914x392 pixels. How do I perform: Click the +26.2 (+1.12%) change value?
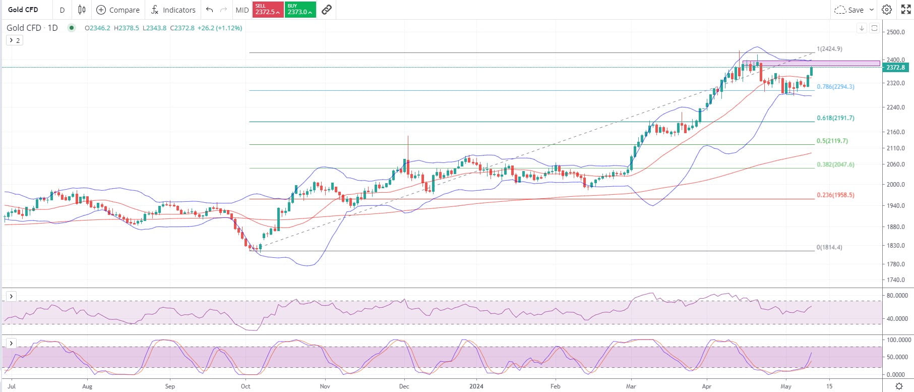(x=219, y=28)
